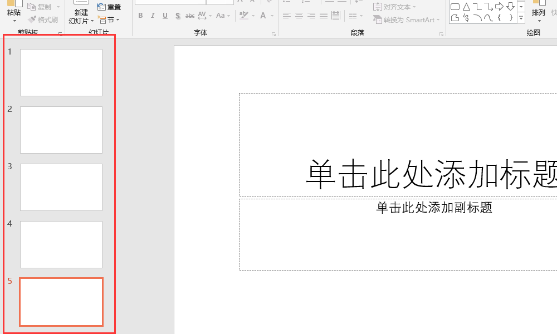The image size is (557, 334).
Task: Open the 节 (Section) menu
Action: [109, 19]
